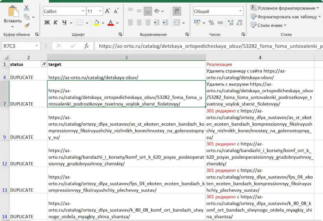Click the Copy icon in clipboard group

click(27, 17)
